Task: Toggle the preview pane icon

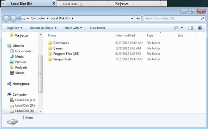Action: point(191,28)
